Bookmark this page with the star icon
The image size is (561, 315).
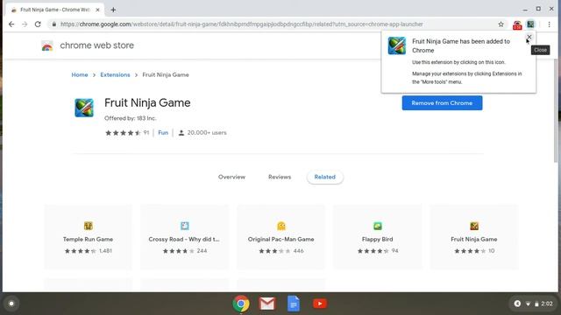(x=501, y=24)
